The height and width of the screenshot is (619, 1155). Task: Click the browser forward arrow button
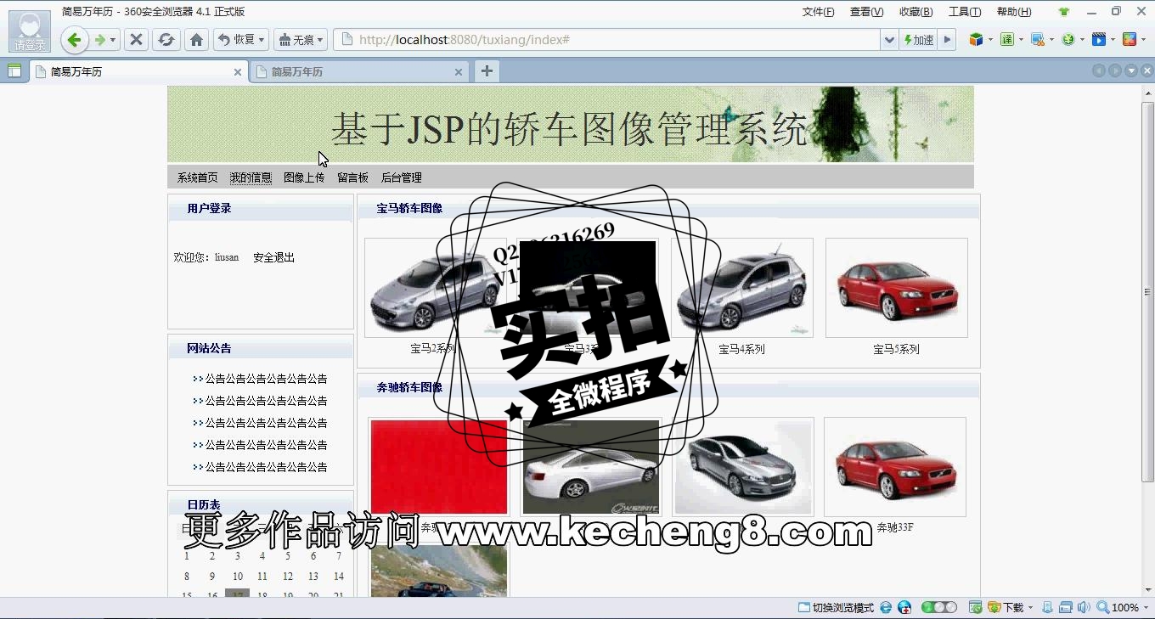pyautogui.click(x=100, y=40)
